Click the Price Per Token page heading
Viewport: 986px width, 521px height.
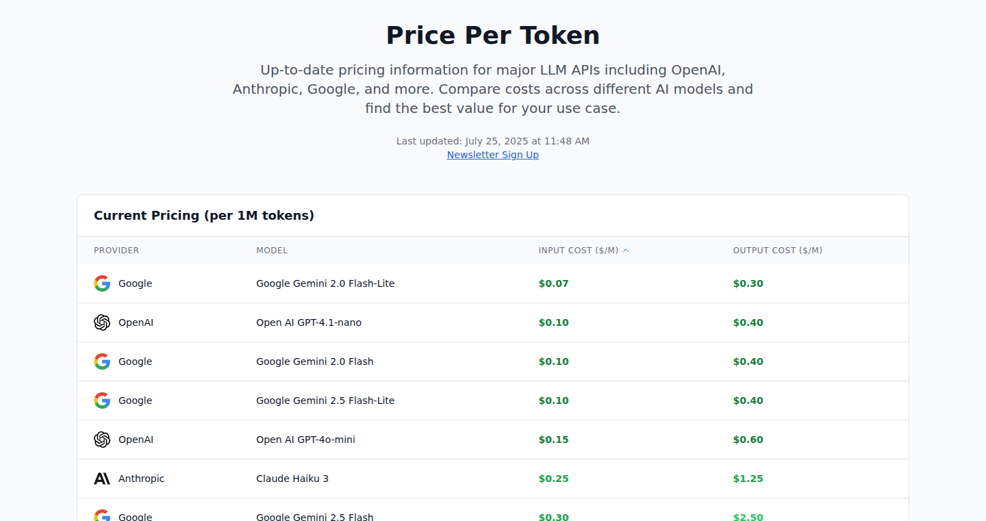[x=493, y=35]
